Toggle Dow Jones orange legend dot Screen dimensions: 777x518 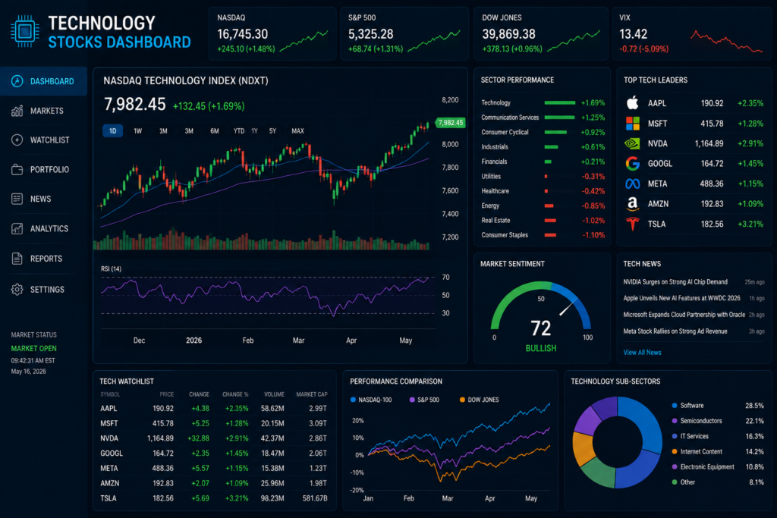click(462, 400)
